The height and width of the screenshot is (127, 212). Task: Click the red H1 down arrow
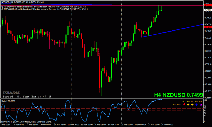184,104
